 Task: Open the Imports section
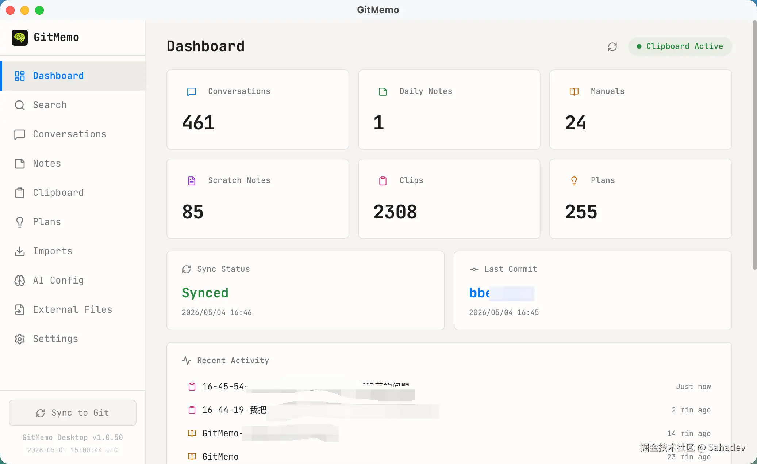coord(73,251)
